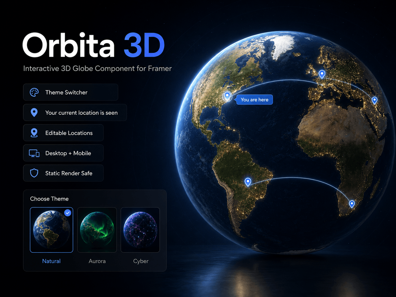
Task: Click the Choose Theme heading
Action: (x=49, y=199)
